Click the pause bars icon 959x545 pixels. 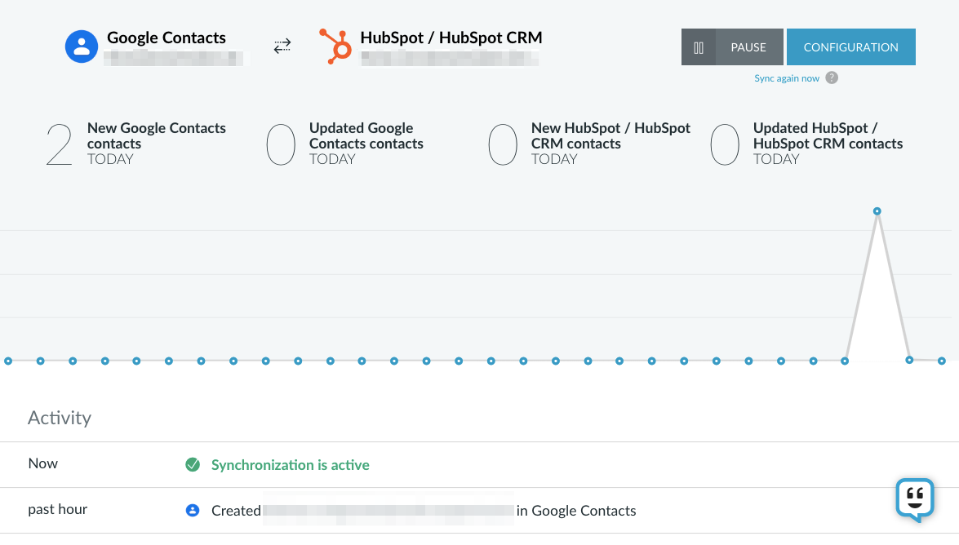[699, 47]
